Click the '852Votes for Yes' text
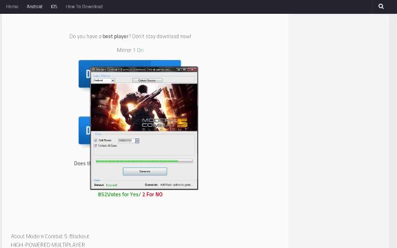Screen dimensions: 397x248 pos(119,194)
